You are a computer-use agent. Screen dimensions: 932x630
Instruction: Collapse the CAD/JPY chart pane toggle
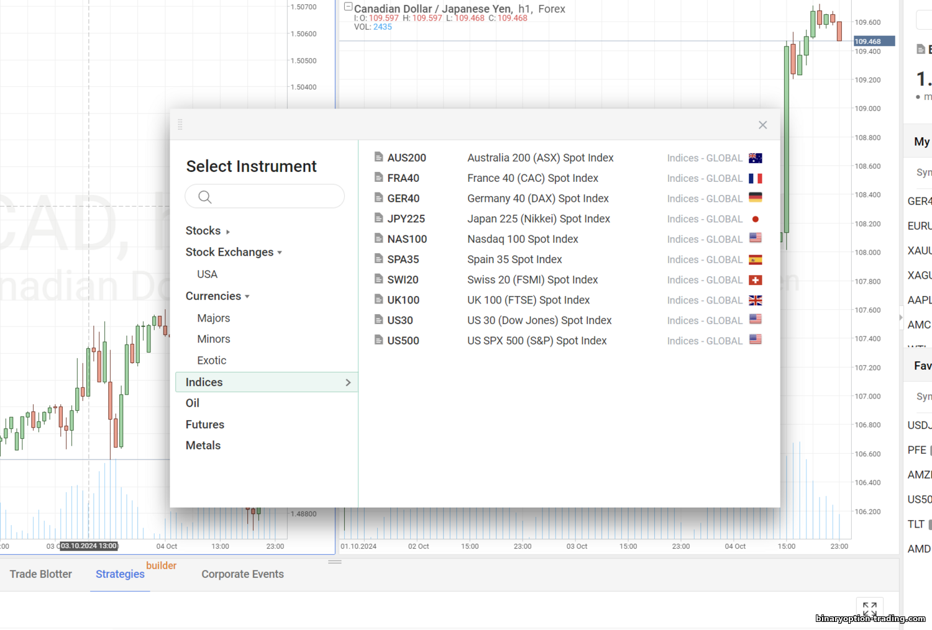pos(348,7)
